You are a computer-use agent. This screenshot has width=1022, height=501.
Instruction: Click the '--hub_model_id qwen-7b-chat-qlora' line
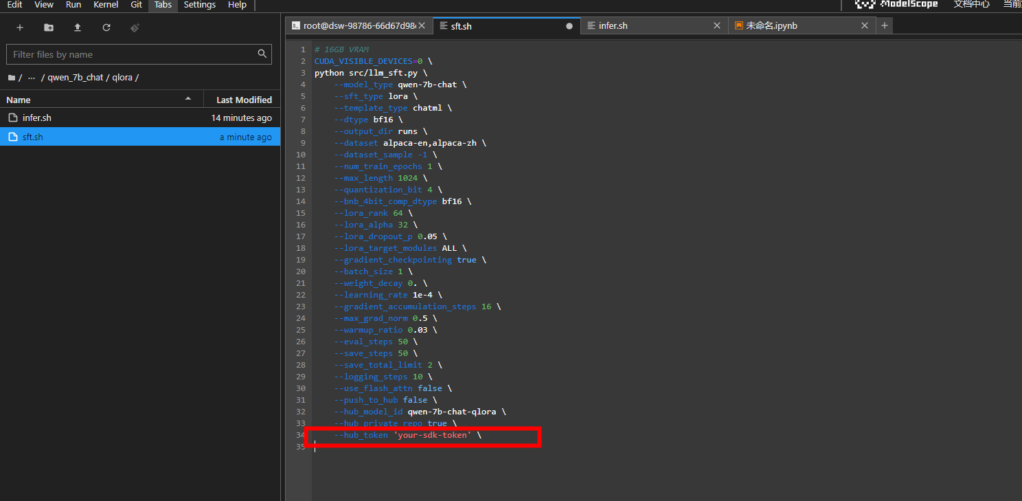click(420, 412)
